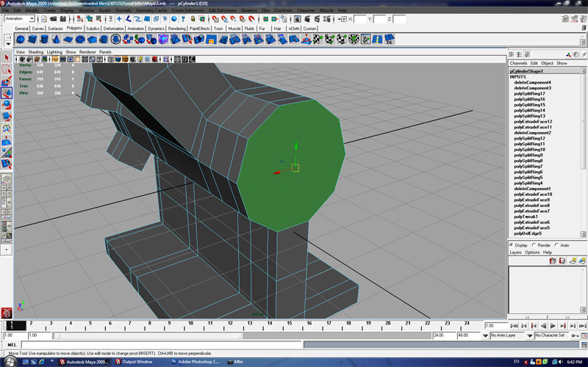The image size is (588, 367).
Task: Click the polygon cube shelf icon
Action: pos(33,40)
